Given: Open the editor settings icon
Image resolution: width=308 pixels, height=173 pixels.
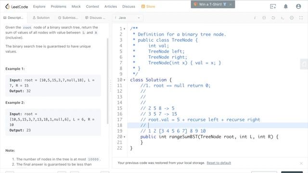Looking at the screenshot, I should click(x=292, y=18).
